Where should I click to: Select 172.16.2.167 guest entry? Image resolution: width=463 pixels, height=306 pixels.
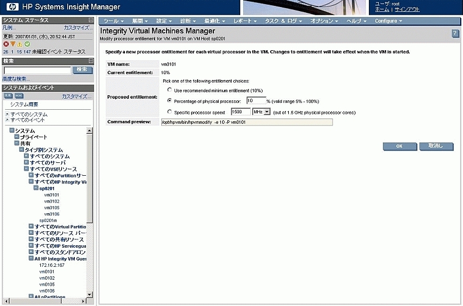[x=51, y=265]
